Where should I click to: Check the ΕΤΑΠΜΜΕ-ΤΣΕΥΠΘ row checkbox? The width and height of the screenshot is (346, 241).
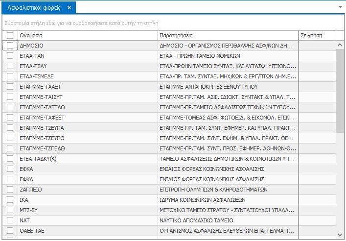pos(10,138)
